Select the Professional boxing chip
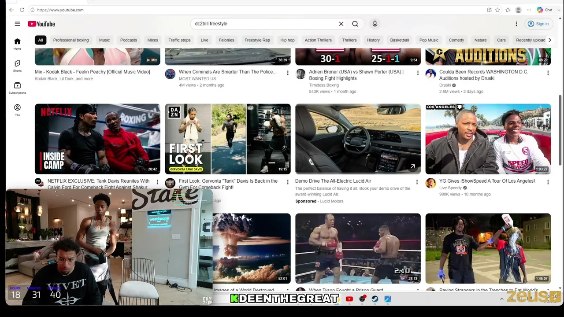The height and width of the screenshot is (317, 564). [71, 40]
